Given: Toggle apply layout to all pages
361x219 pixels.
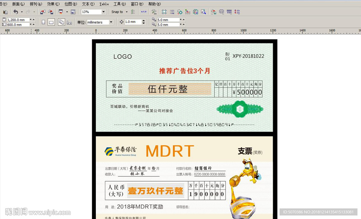Looking at the screenshot, I should point(61,22).
